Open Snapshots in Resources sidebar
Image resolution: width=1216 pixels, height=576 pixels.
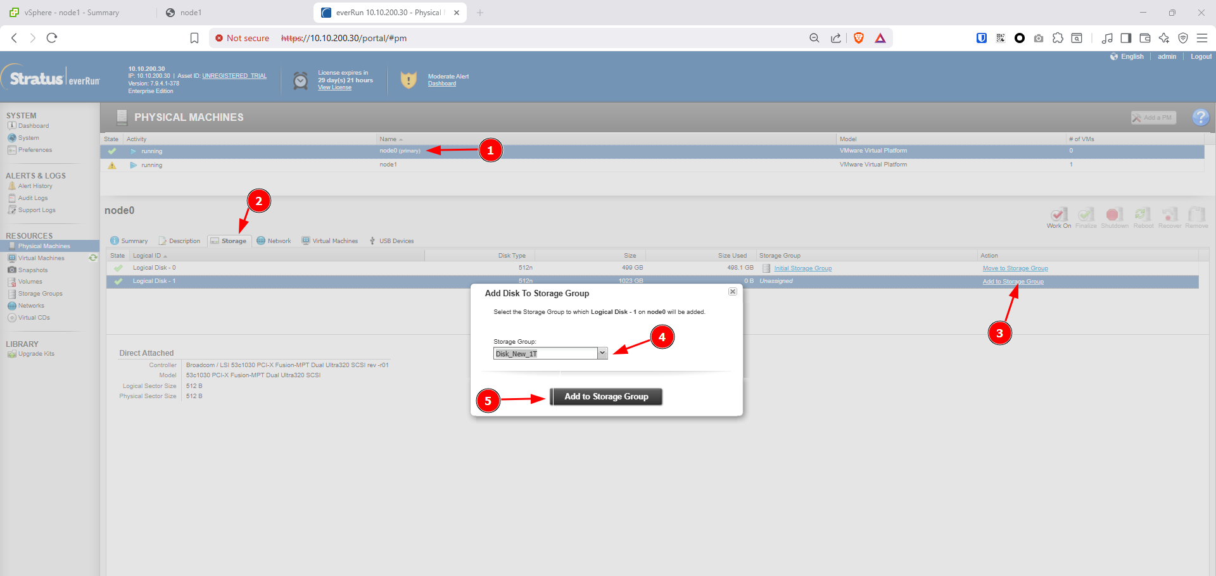[x=32, y=270]
